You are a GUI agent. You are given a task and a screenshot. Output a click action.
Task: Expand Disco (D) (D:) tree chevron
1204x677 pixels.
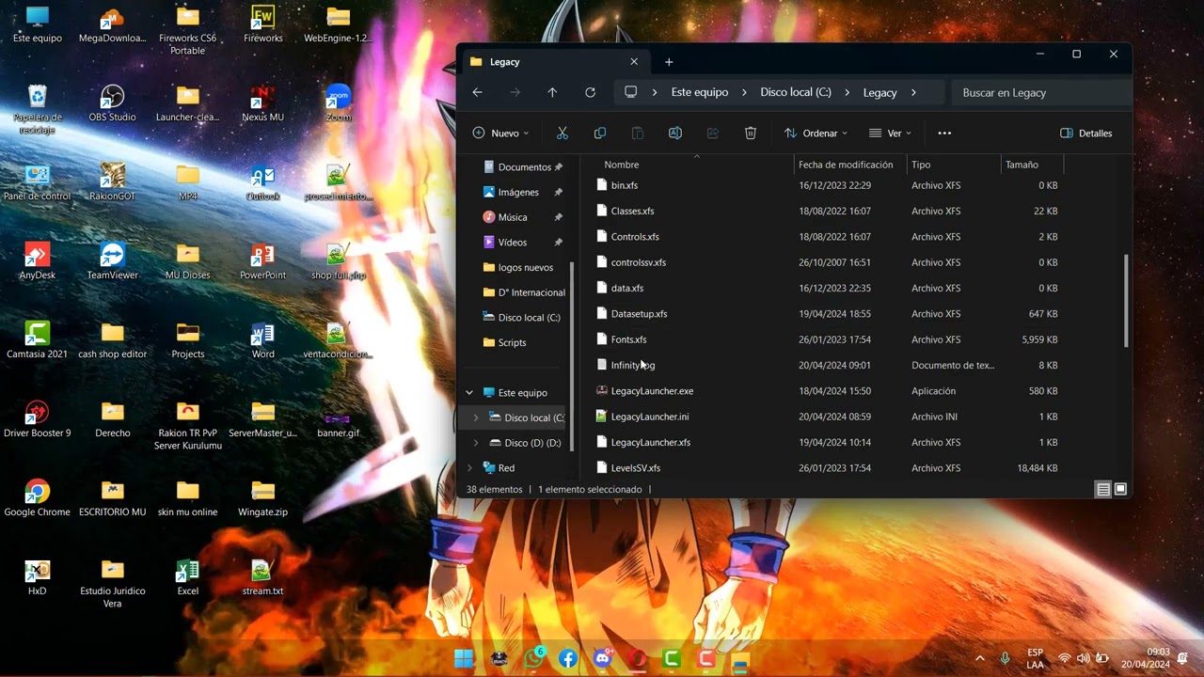[x=476, y=443]
